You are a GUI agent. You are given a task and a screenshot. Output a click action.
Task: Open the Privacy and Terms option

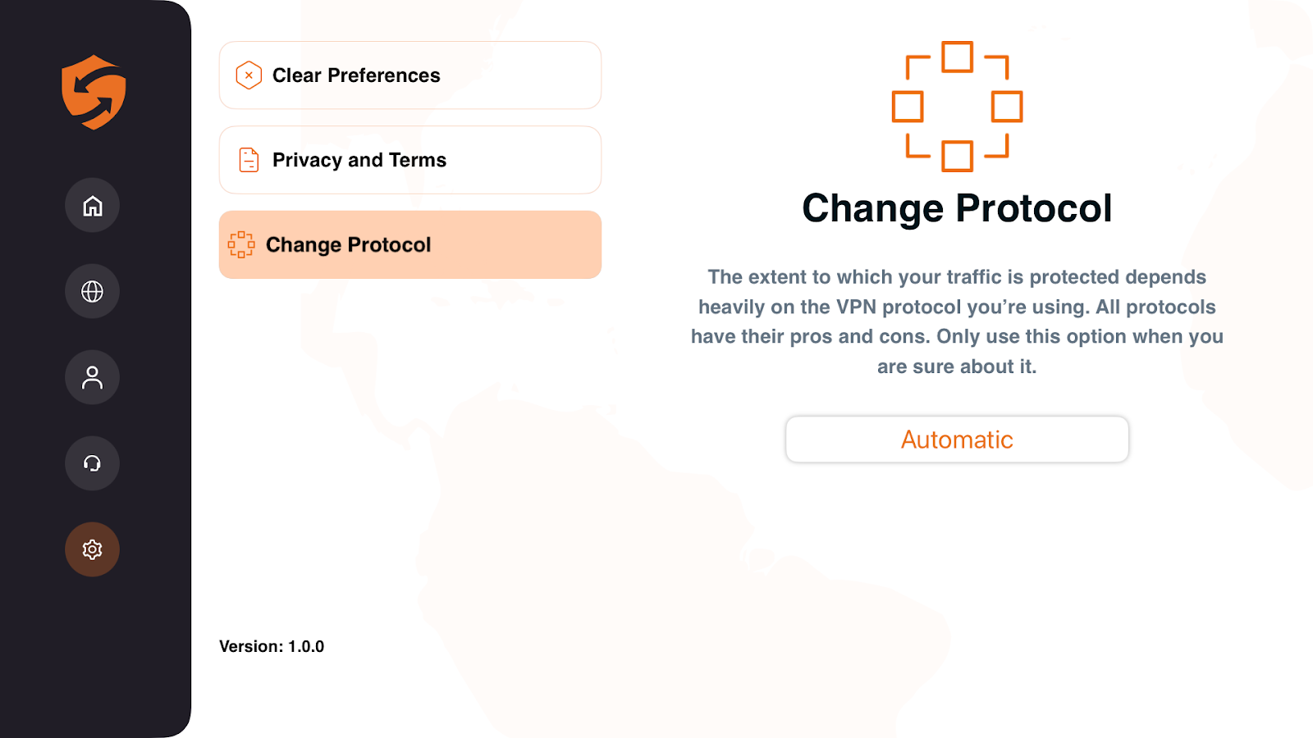point(359,160)
